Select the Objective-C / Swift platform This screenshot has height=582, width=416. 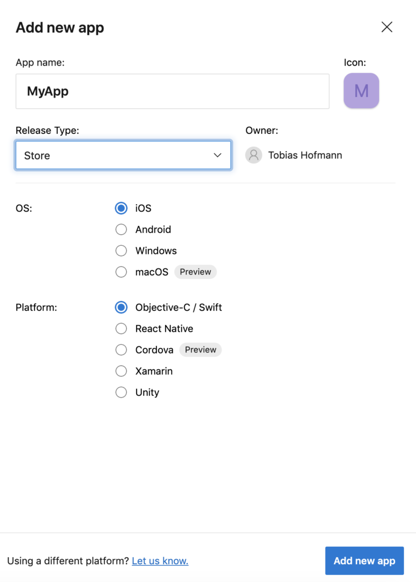pos(121,307)
